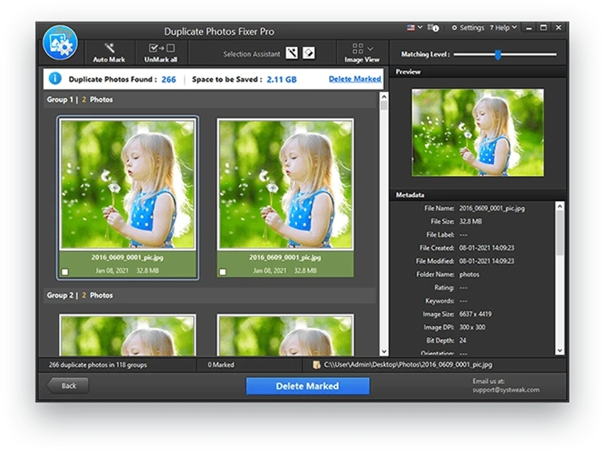Select the first Group 1 photo thumbnail
Viewport: 604px width, 451px height.
click(127, 185)
